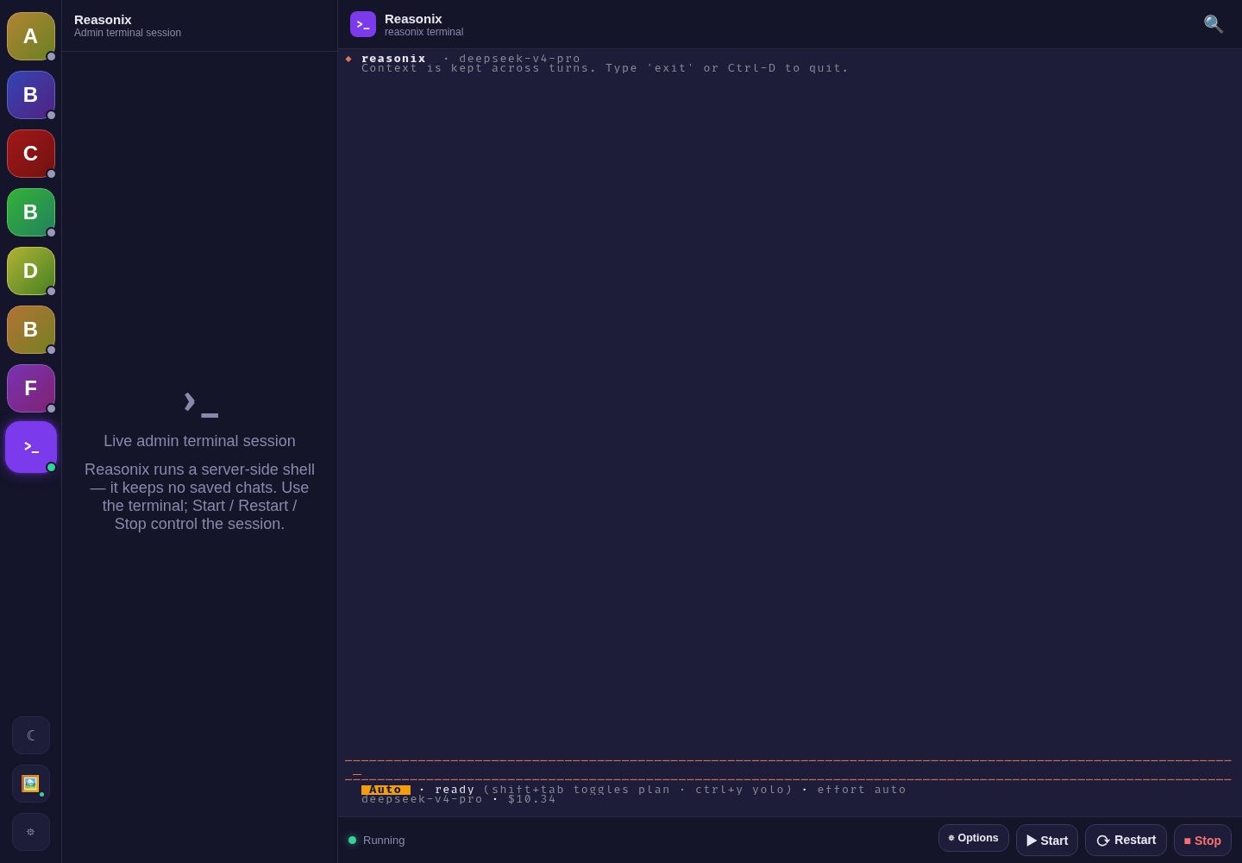Image resolution: width=1242 pixels, height=863 pixels.
Task: Open the olive D workspace avatar
Action: coord(31,271)
